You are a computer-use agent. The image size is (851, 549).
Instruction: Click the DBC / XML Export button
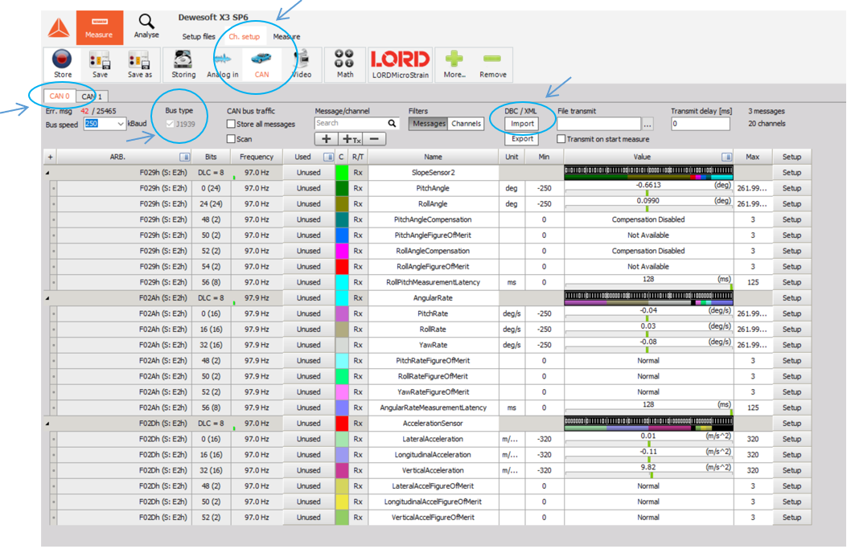522,139
